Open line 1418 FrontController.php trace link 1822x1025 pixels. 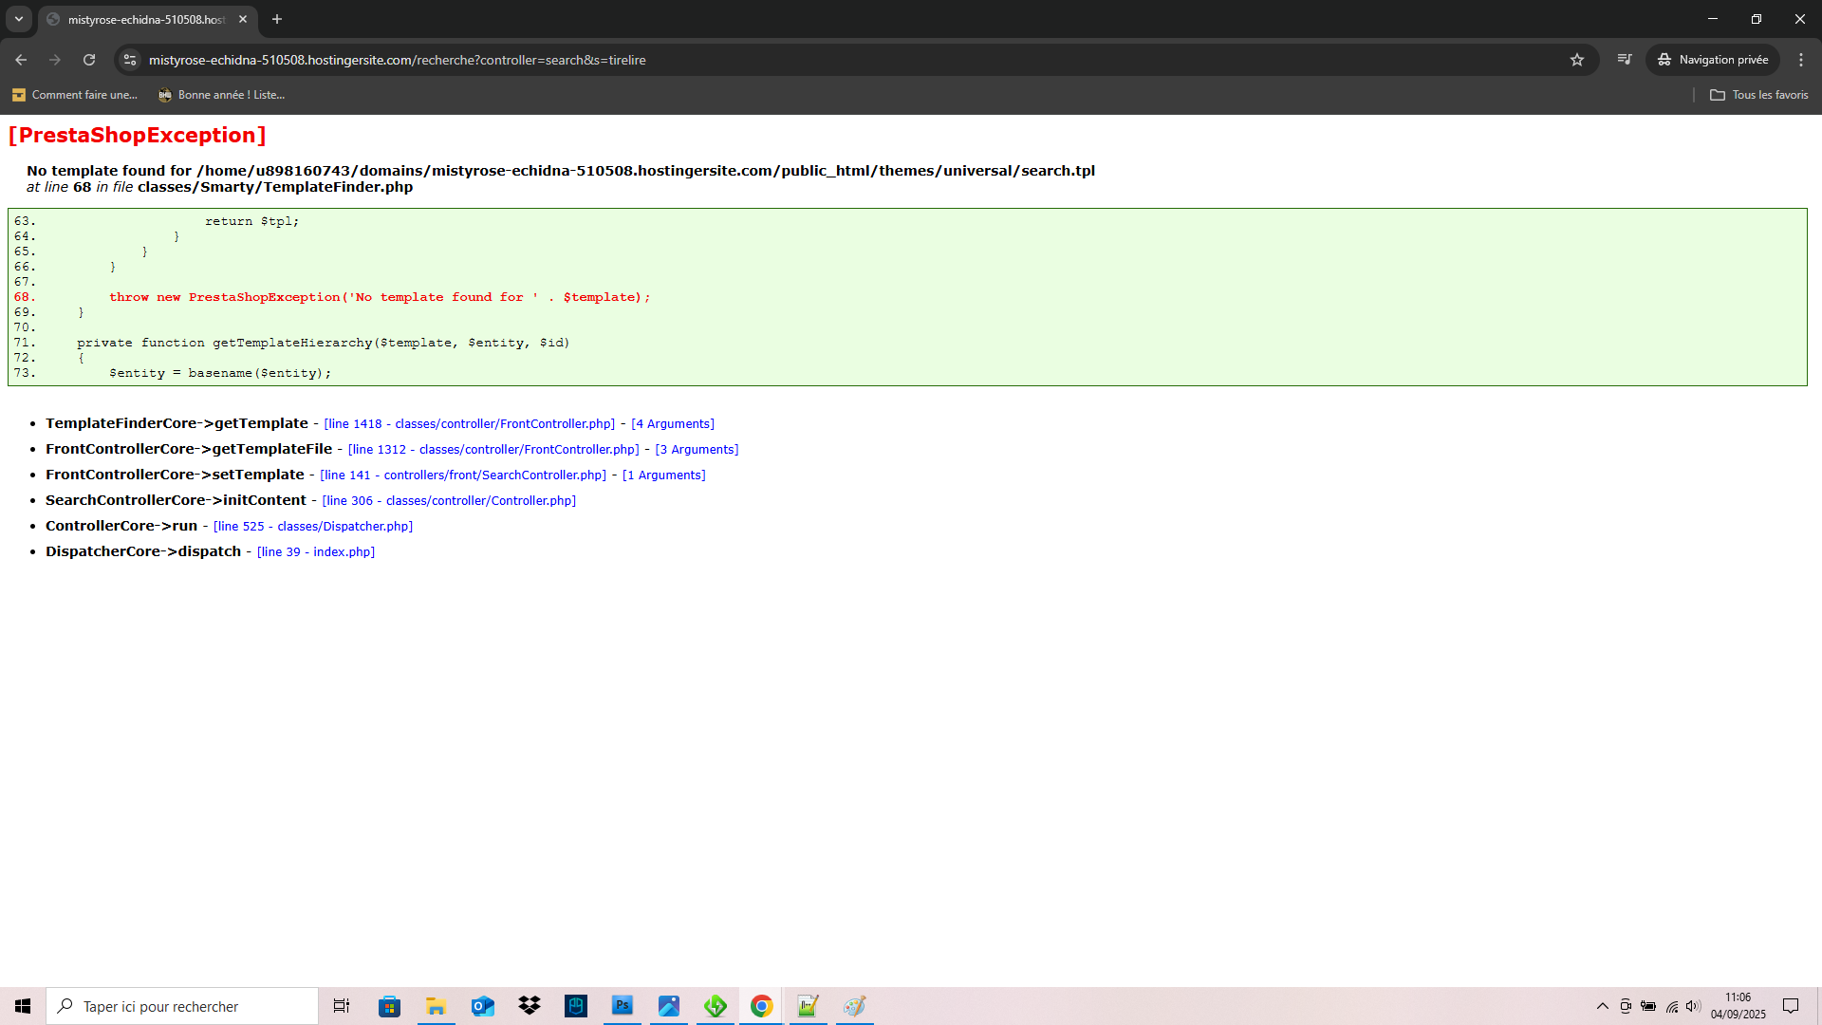(470, 424)
